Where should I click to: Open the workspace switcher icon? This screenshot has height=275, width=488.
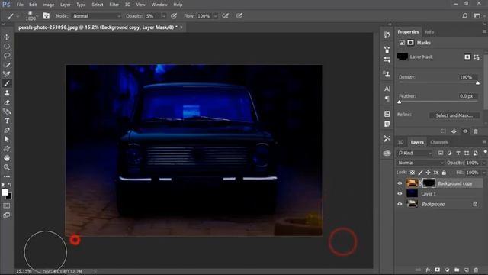477,16
